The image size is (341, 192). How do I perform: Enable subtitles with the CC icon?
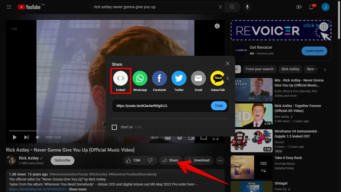[x=168, y=137]
